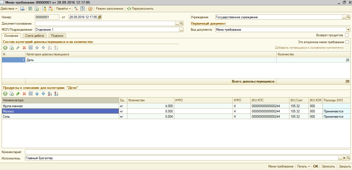Enable the Возврат продуктов checkbox
Image resolution: width=352 pixels, height=170 pixels.
point(347,35)
